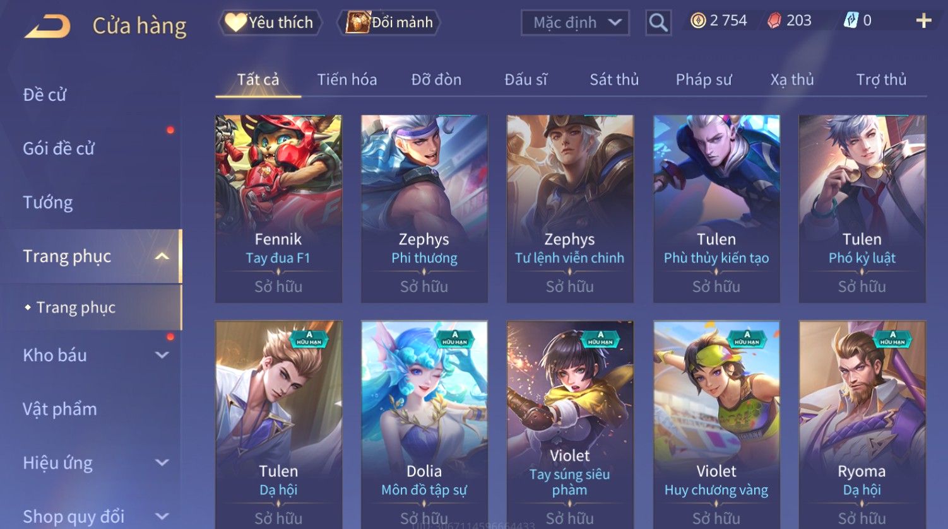Viewport: 948px width, 529px height.
Task: Select the Fennik Tay đua F1 skin card
Action: click(x=278, y=209)
